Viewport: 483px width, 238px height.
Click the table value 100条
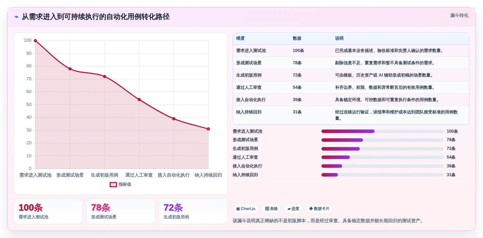tap(299, 51)
